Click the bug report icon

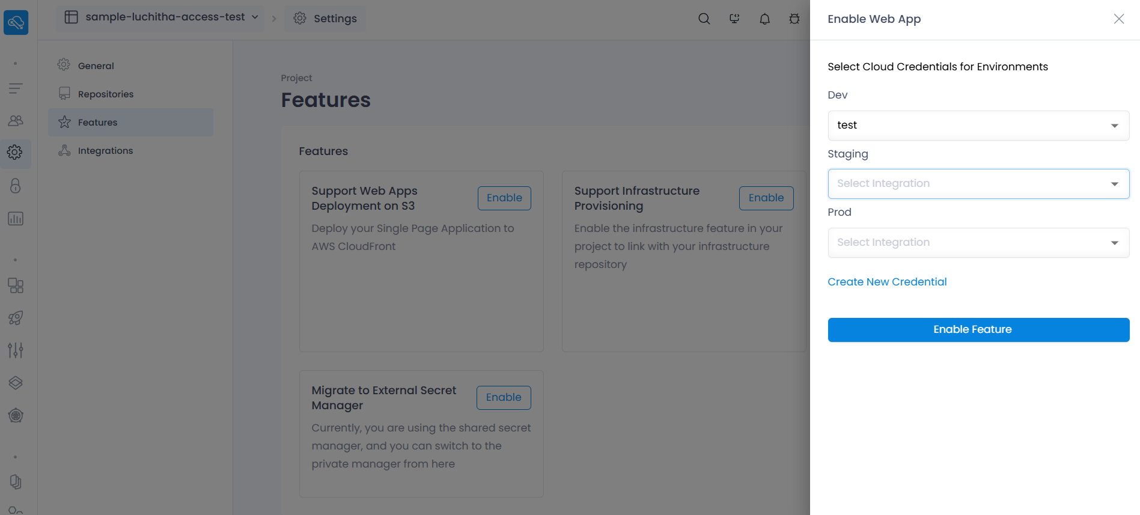click(x=794, y=19)
